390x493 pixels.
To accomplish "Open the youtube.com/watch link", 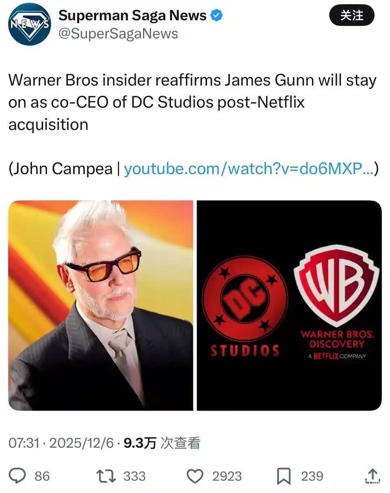I will pyautogui.click(x=249, y=169).
